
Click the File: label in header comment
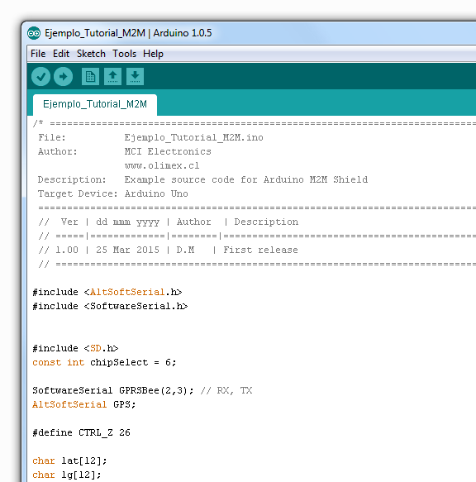pyautogui.click(x=52, y=138)
